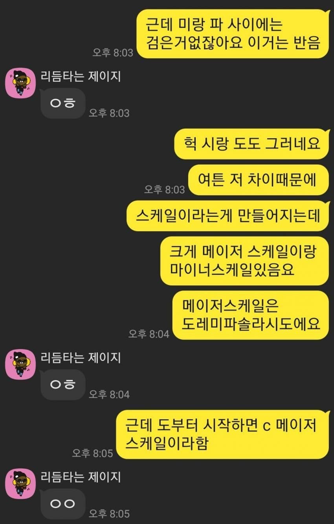Click timestamp 오후 8:05 beside c 메이저 bubble
The image size is (334, 524).
(93, 454)
